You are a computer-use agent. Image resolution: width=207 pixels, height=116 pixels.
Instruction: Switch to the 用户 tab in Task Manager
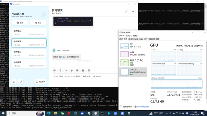(x=145, y=39)
